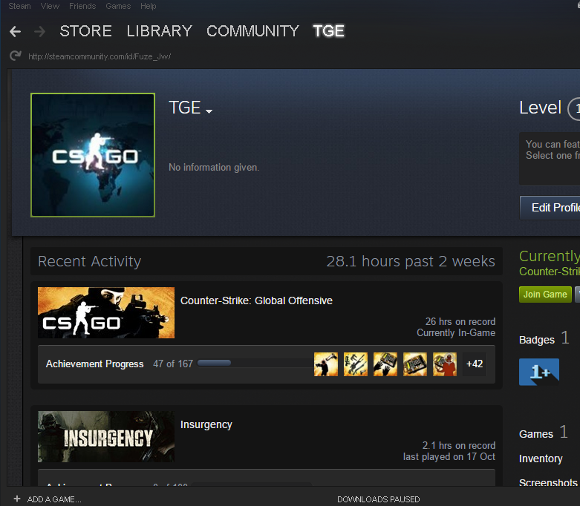Switch to the LIBRARY tab
This screenshot has height=506, width=580.
point(160,31)
